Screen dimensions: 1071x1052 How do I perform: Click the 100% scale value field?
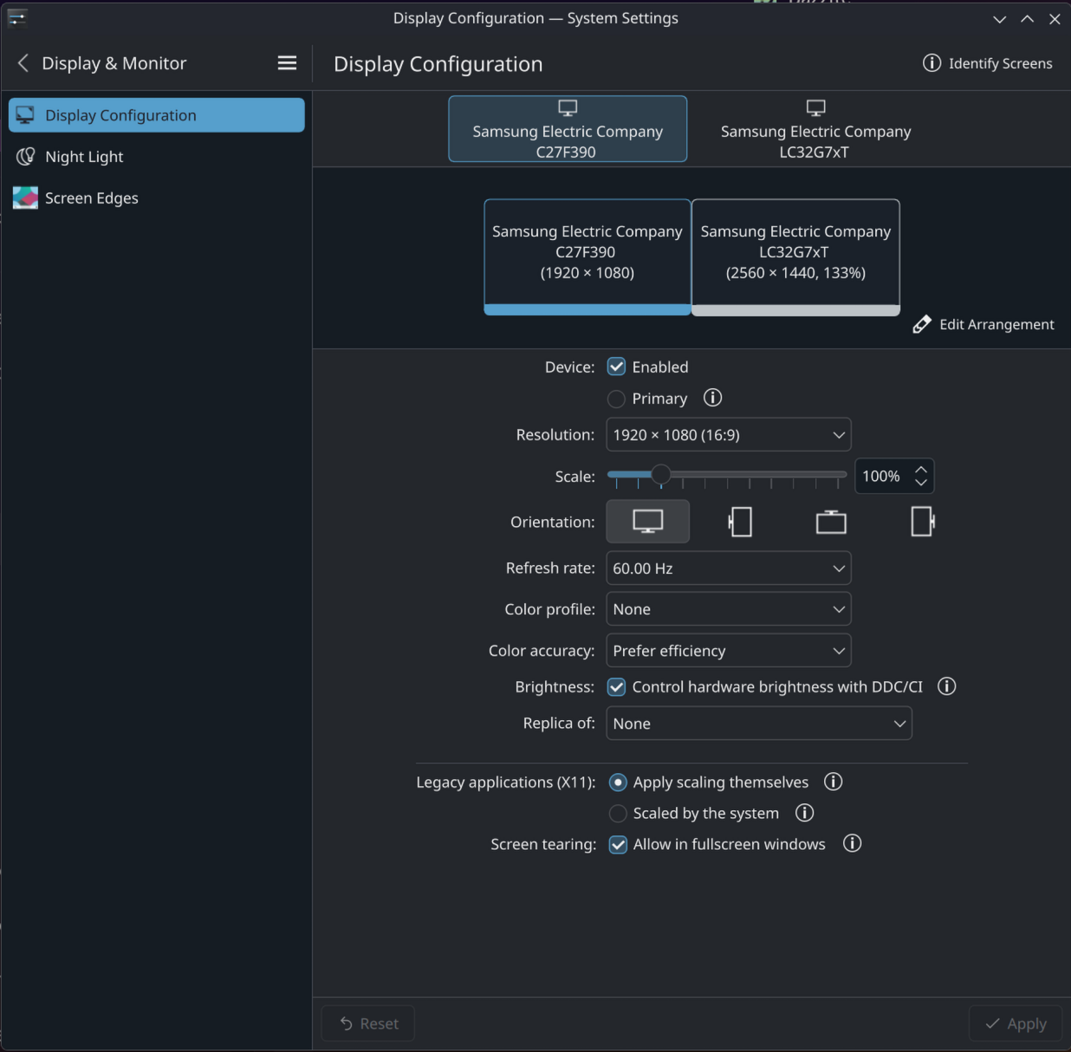(882, 476)
